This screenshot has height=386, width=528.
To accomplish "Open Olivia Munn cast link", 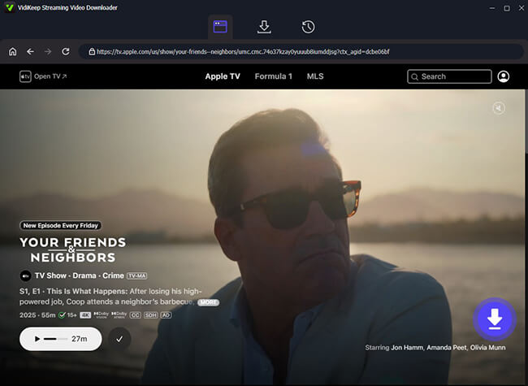I will (x=487, y=347).
